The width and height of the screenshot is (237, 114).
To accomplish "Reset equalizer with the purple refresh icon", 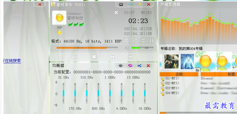I will [x=130, y=65].
